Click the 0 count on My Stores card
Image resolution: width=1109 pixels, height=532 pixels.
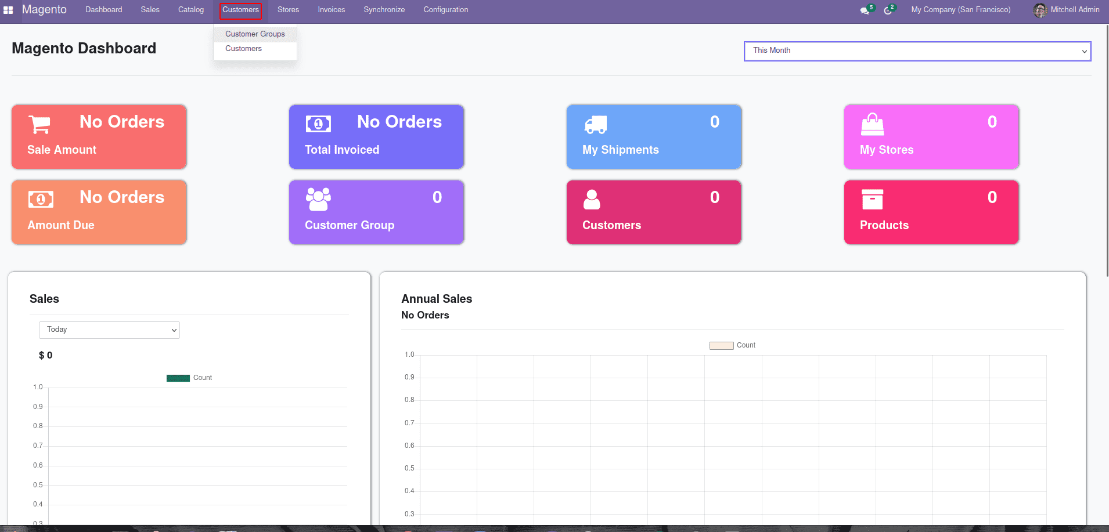[x=992, y=122]
